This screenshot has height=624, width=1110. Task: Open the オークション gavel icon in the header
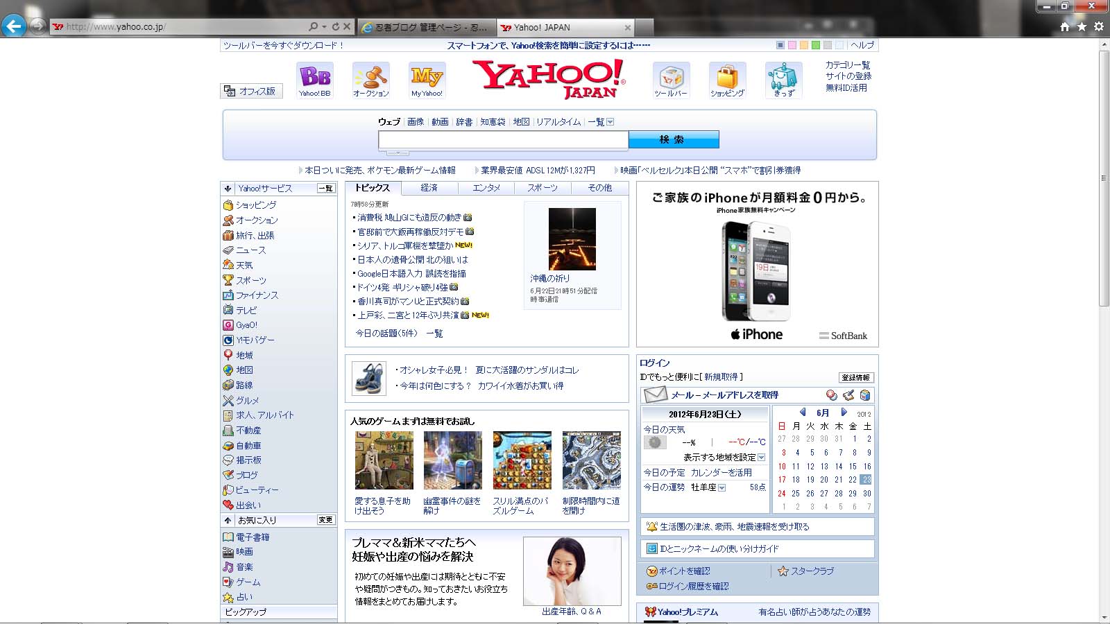[370, 80]
